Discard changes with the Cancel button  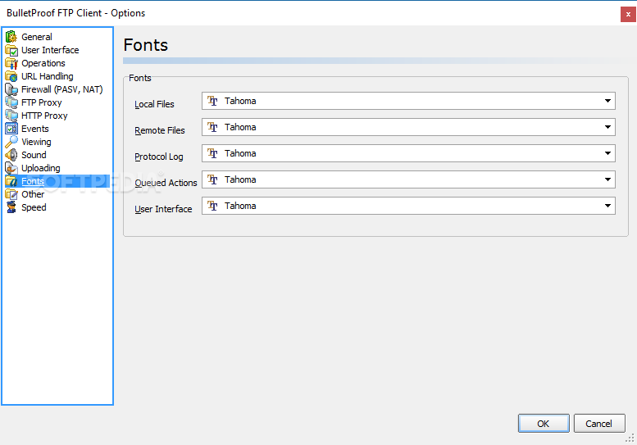click(x=598, y=424)
